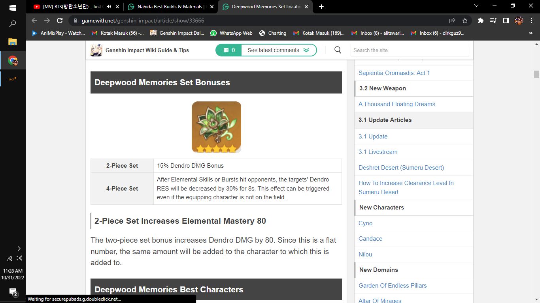Toggle the bookmark star for this page
This screenshot has height=303, width=540.
465,21
